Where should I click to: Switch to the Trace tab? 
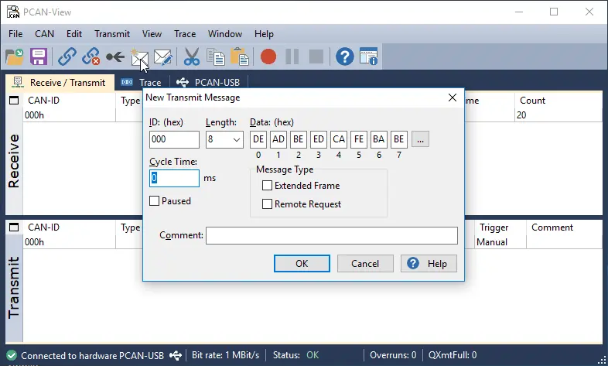[142, 83]
